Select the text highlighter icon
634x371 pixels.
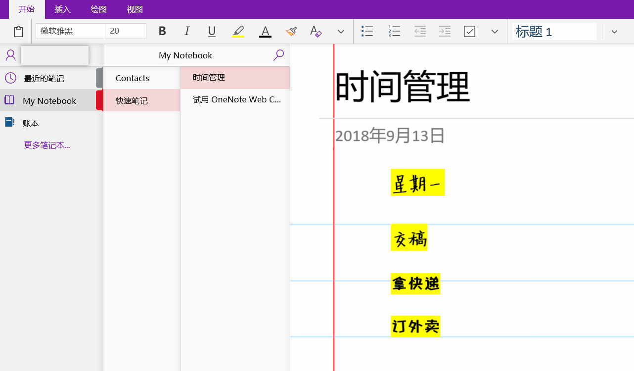(238, 31)
